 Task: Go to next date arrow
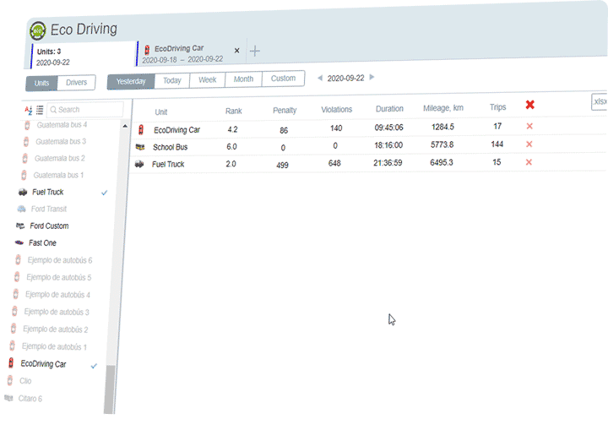pos(372,77)
